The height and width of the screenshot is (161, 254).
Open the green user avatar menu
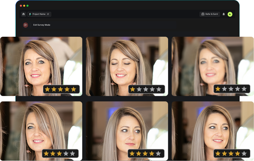[230, 14]
